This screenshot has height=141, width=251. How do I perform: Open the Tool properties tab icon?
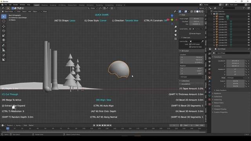[209, 54]
